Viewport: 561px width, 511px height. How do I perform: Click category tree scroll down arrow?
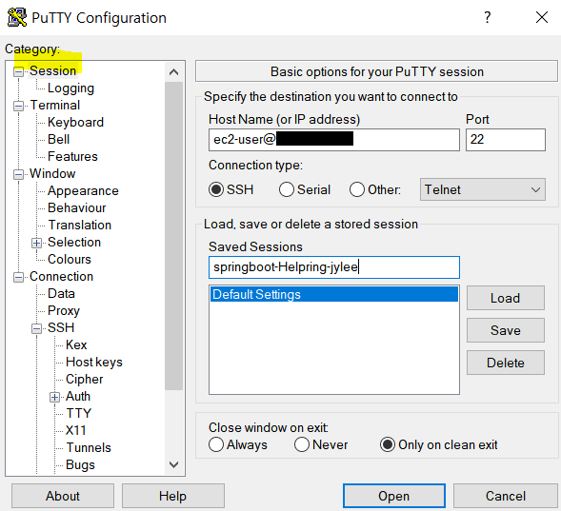click(174, 464)
